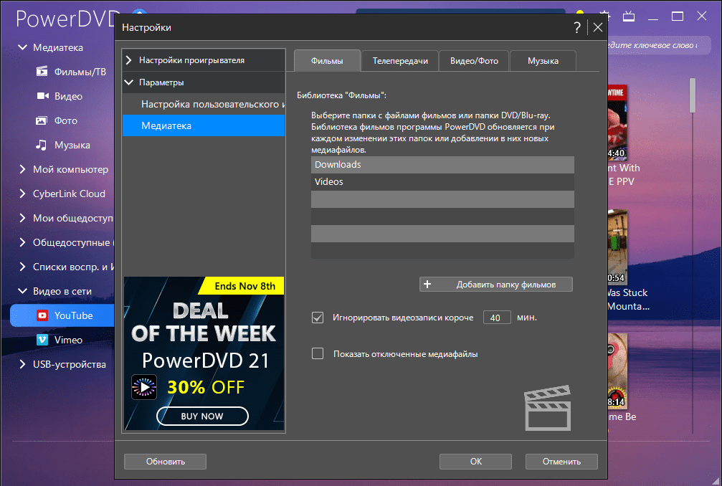722x486 pixels.
Task: Collapse the Видео в сети section
Action: click(x=22, y=291)
